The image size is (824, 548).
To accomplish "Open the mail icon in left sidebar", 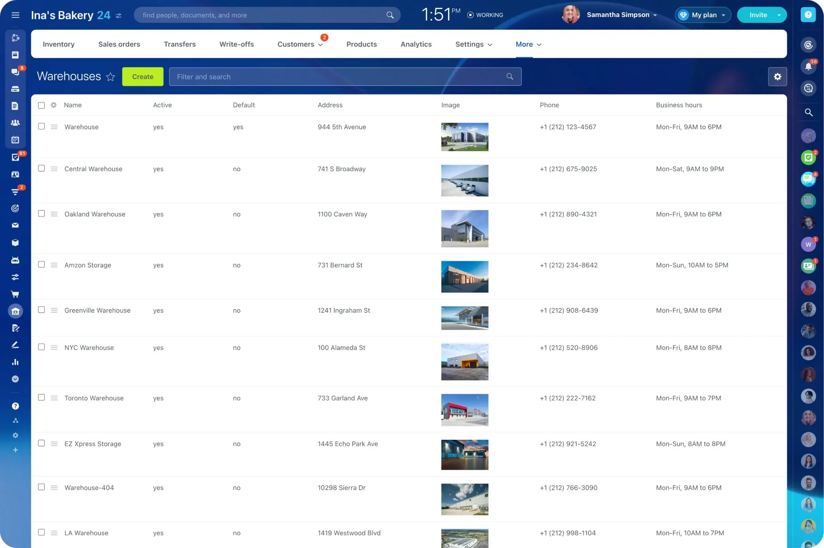I will (x=15, y=225).
